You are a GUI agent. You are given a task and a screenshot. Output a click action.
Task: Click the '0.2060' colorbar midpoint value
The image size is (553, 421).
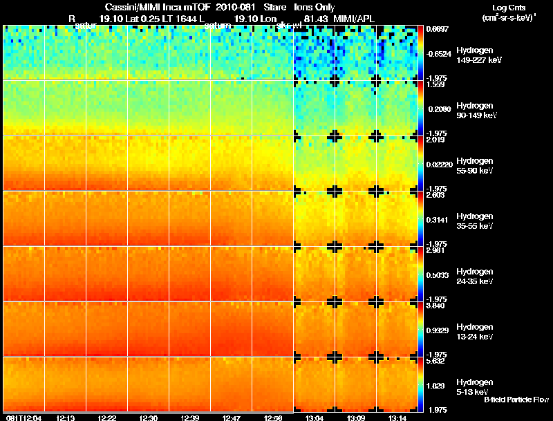pos(440,109)
